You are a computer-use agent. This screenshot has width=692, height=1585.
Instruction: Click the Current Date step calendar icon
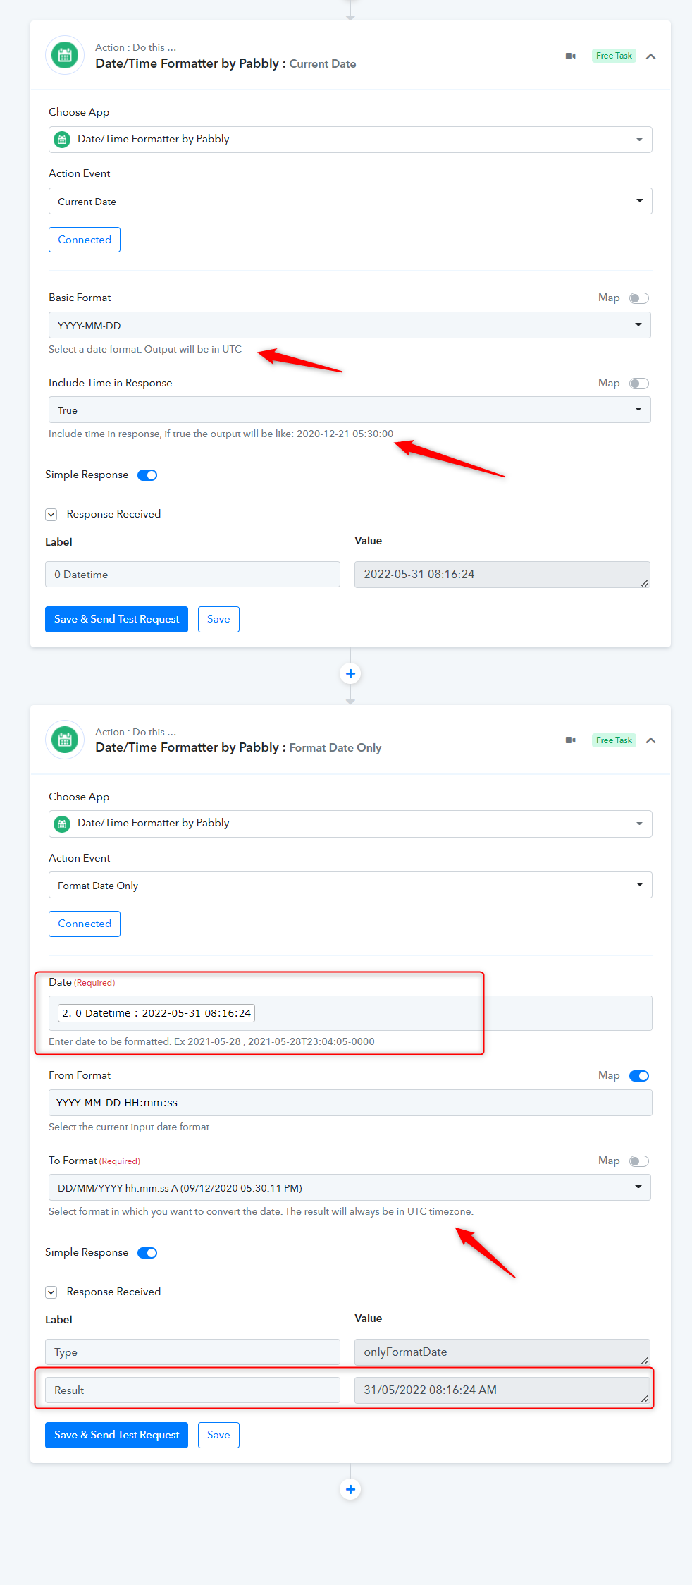coord(65,55)
